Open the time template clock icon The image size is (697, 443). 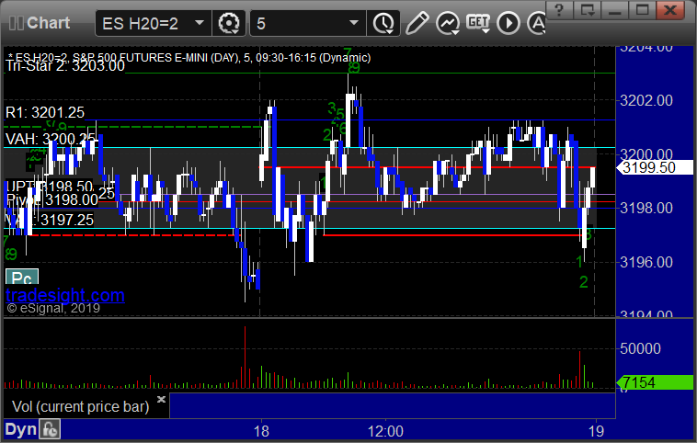coord(383,23)
